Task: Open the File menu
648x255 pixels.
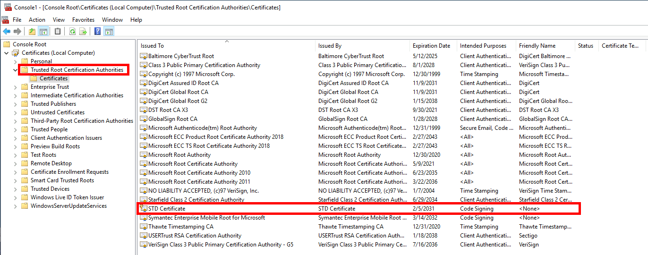Action: tap(17, 20)
